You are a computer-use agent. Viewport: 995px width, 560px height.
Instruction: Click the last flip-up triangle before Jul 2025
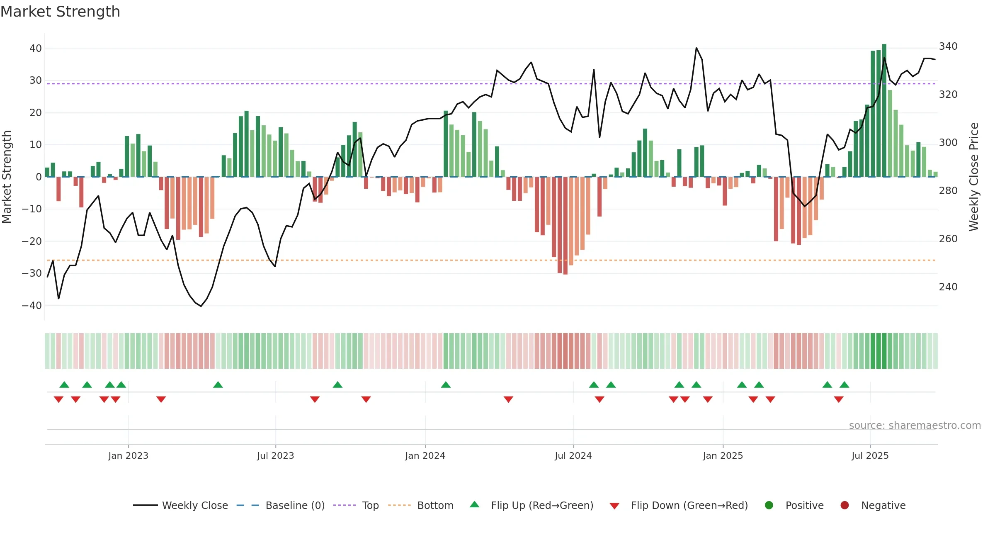pyautogui.click(x=845, y=385)
